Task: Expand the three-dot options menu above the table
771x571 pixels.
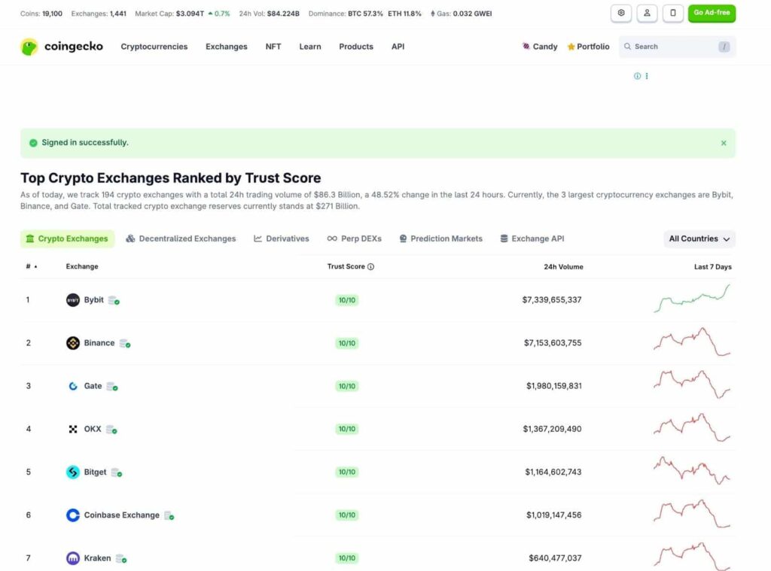Action: click(646, 76)
